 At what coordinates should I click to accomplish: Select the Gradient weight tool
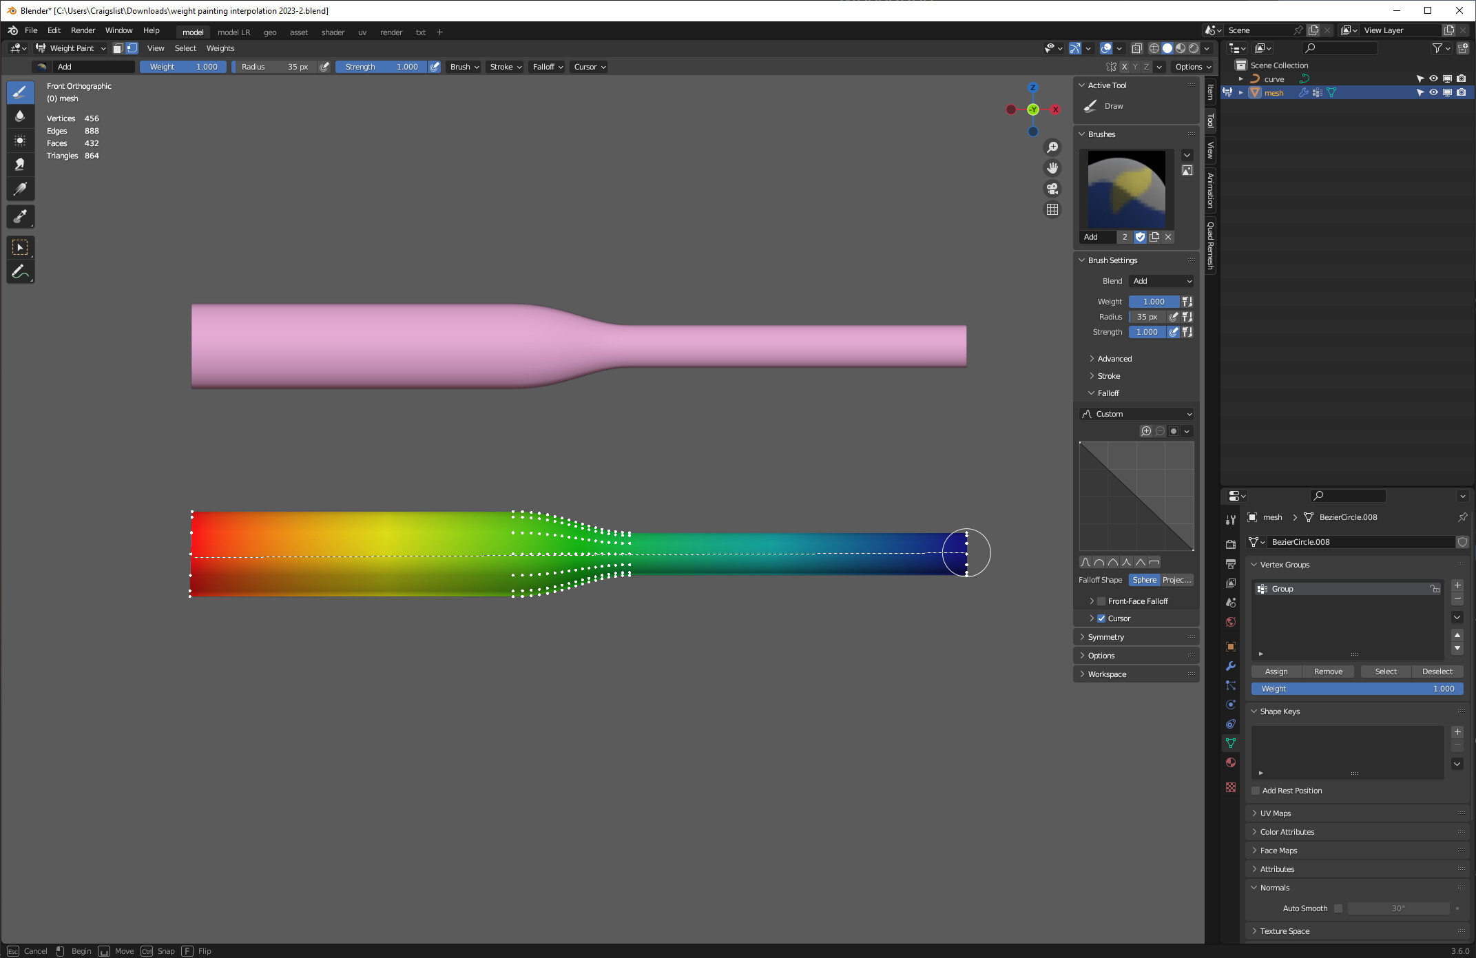(20, 189)
